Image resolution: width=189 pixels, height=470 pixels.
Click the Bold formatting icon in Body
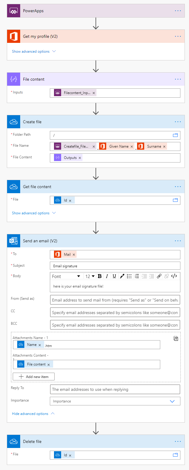[100, 276]
